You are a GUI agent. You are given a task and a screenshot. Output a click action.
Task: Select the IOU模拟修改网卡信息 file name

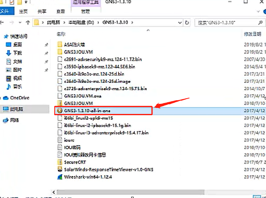pyautogui.click(x=85, y=155)
